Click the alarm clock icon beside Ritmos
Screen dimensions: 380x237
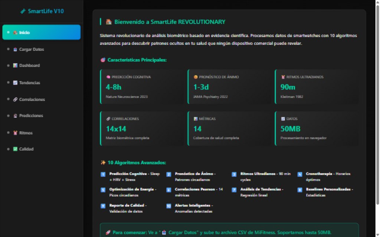(x=15, y=133)
